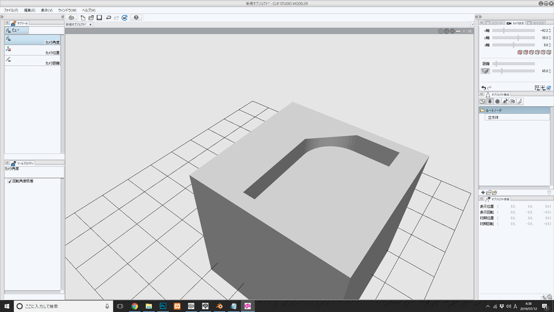Click the open file toolbar icon
Image resolution: width=554 pixels, height=312 pixels.
click(x=91, y=18)
